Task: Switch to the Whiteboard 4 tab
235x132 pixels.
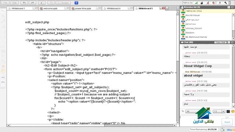Action: point(113,8)
